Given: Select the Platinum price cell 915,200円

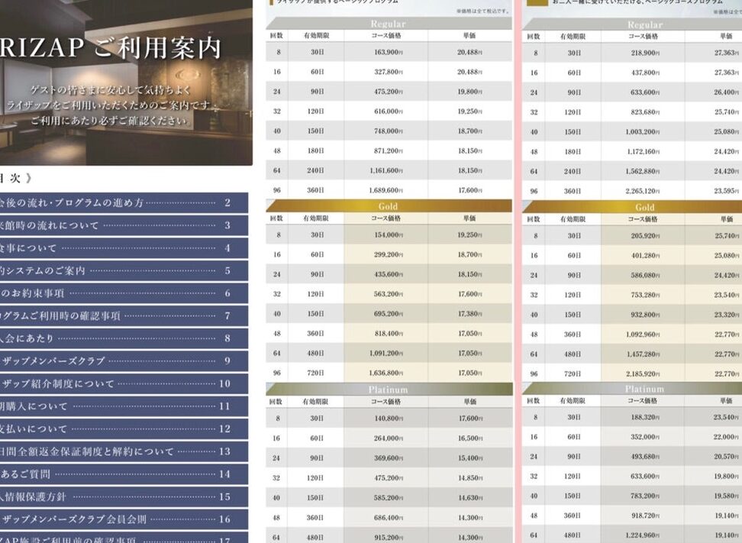Looking at the screenshot, I should 388,538.
